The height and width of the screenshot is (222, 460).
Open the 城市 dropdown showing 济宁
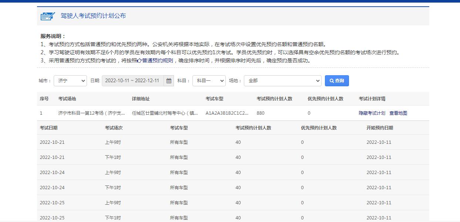pyautogui.click(x=70, y=80)
